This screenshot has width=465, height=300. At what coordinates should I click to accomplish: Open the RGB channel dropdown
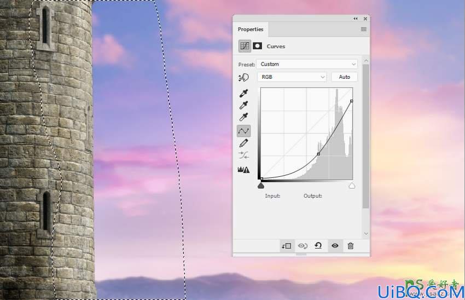(292, 77)
